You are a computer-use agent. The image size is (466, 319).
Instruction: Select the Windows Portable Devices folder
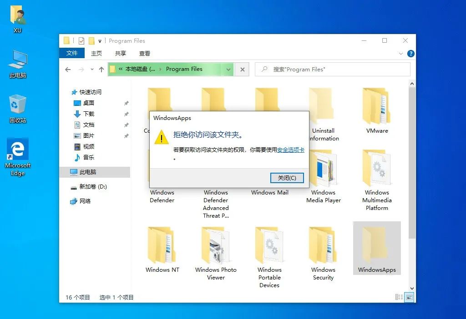coord(269,258)
